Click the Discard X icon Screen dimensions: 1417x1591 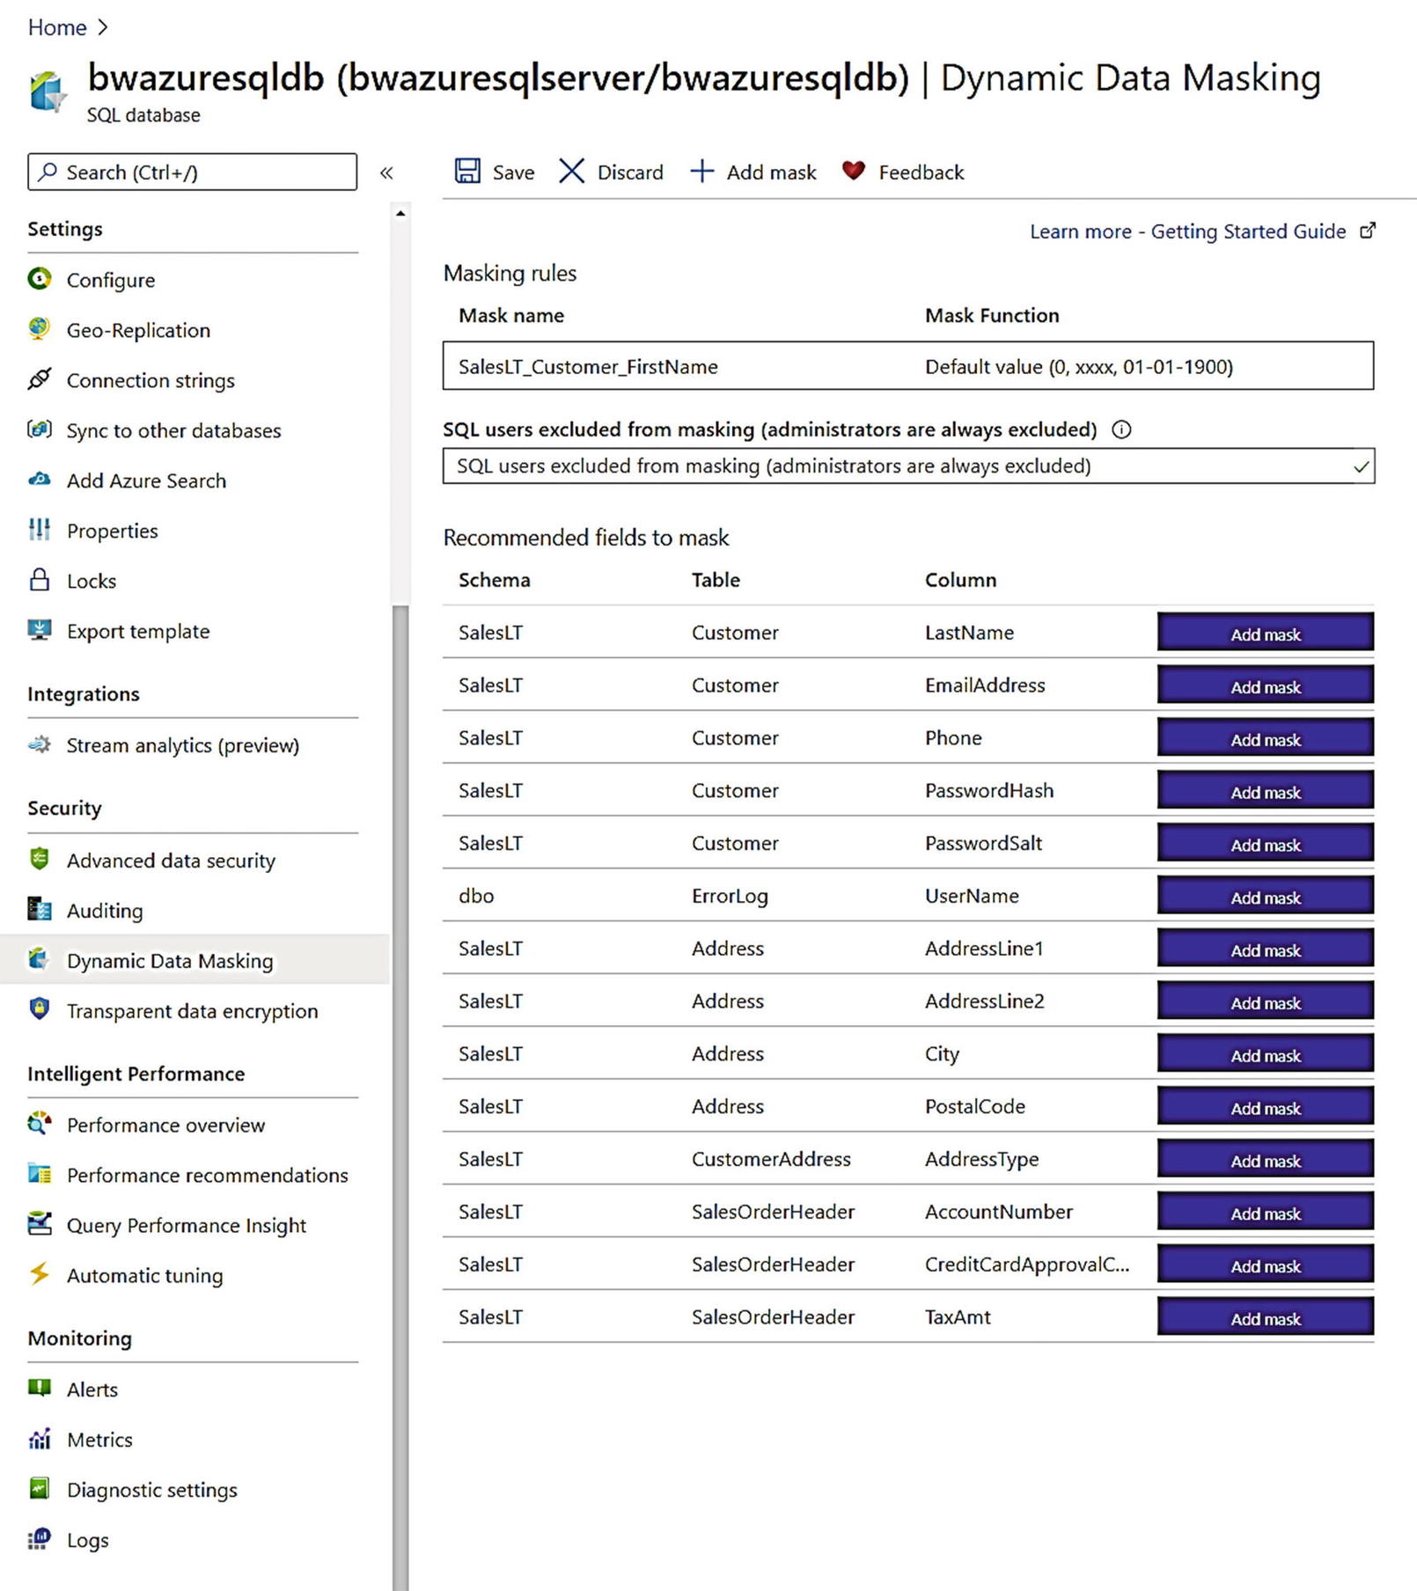[x=571, y=171]
